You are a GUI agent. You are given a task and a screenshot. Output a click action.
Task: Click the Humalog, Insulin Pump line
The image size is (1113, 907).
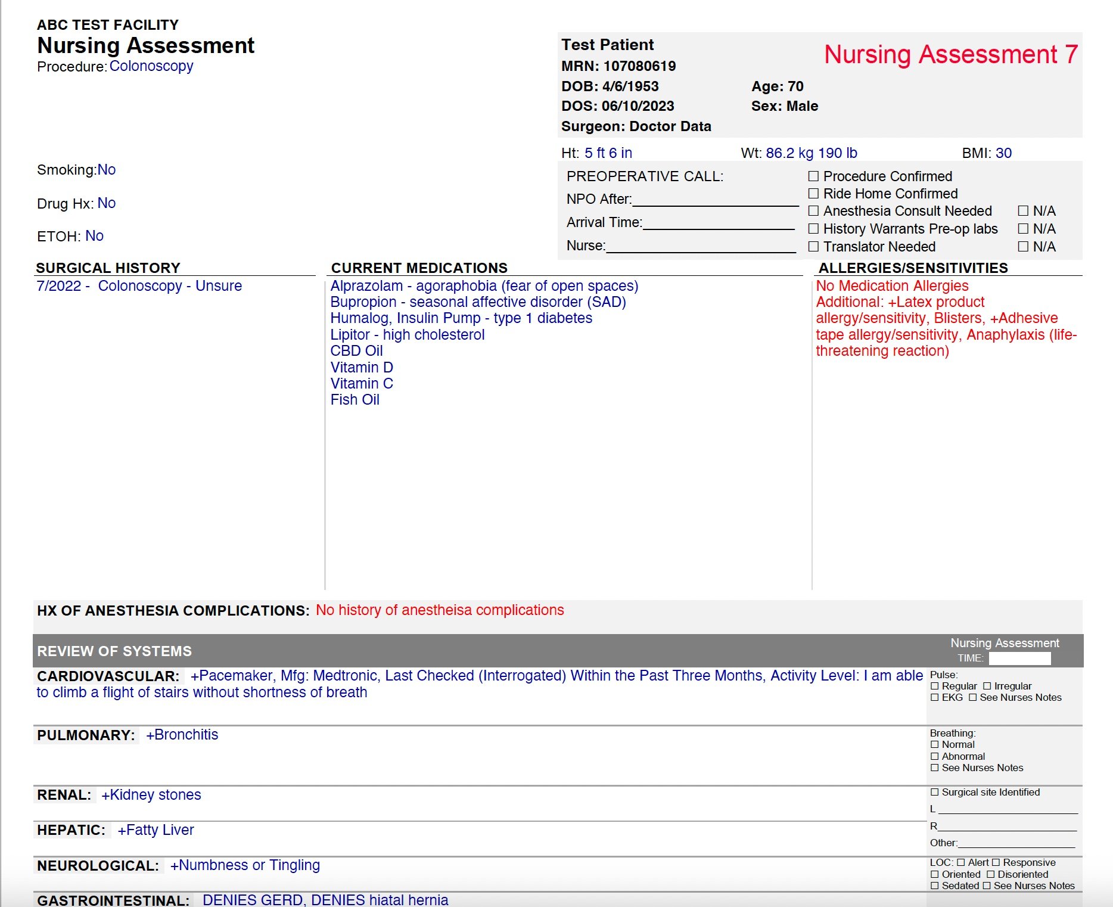pyautogui.click(x=462, y=318)
